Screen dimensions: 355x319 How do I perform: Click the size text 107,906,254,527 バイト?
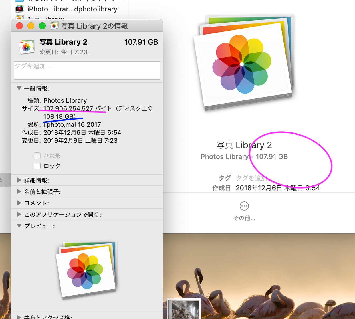[77, 108]
